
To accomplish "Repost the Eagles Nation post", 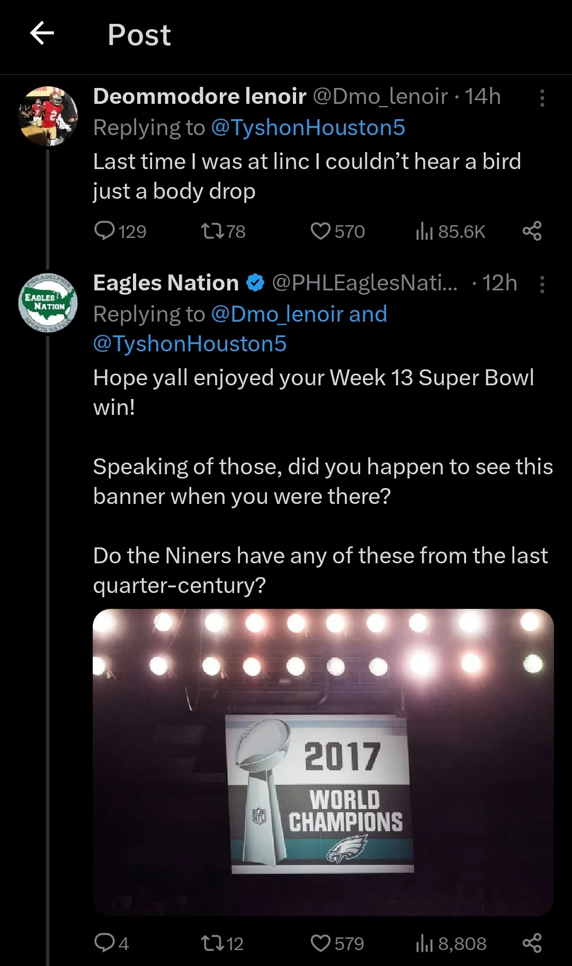I will coord(212,943).
